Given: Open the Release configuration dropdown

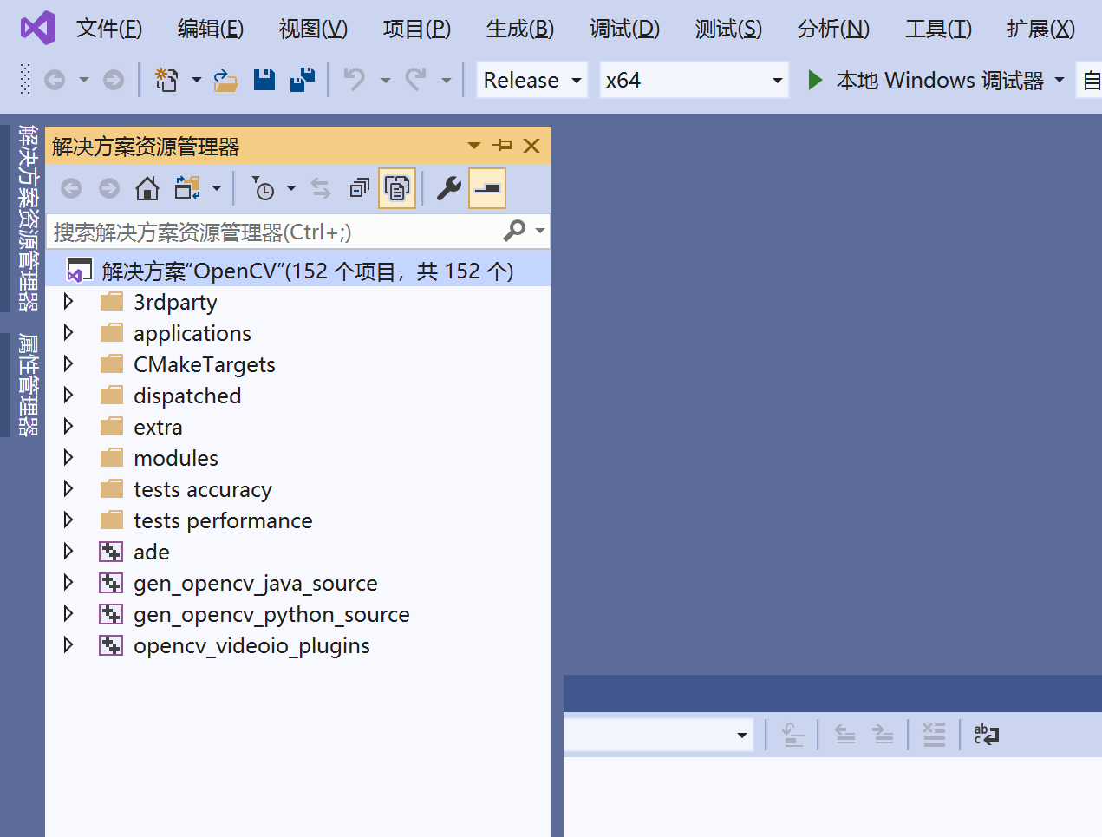Looking at the screenshot, I should coord(531,80).
